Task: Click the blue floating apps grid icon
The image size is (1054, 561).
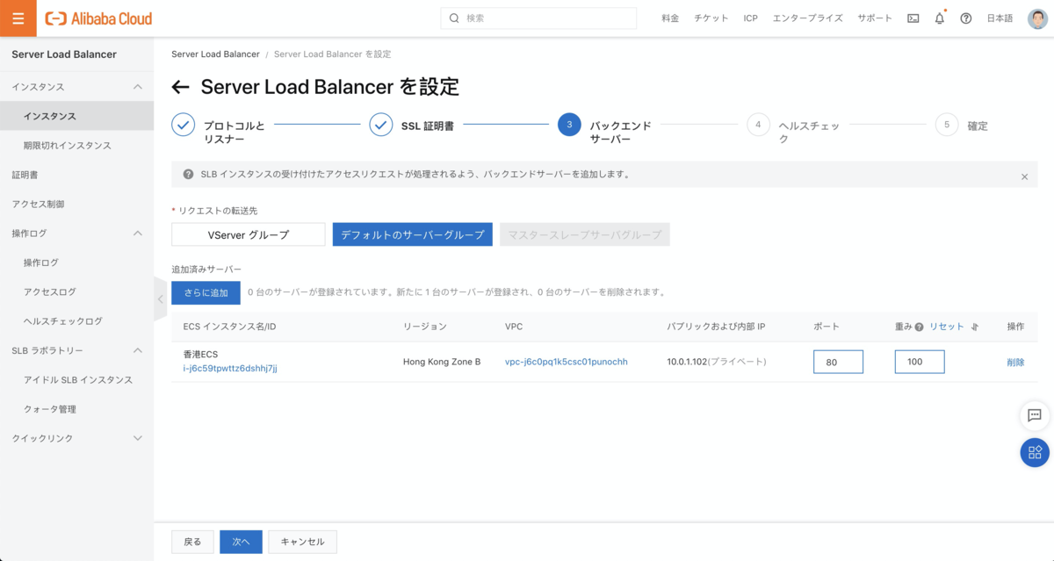Action: [x=1035, y=452]
